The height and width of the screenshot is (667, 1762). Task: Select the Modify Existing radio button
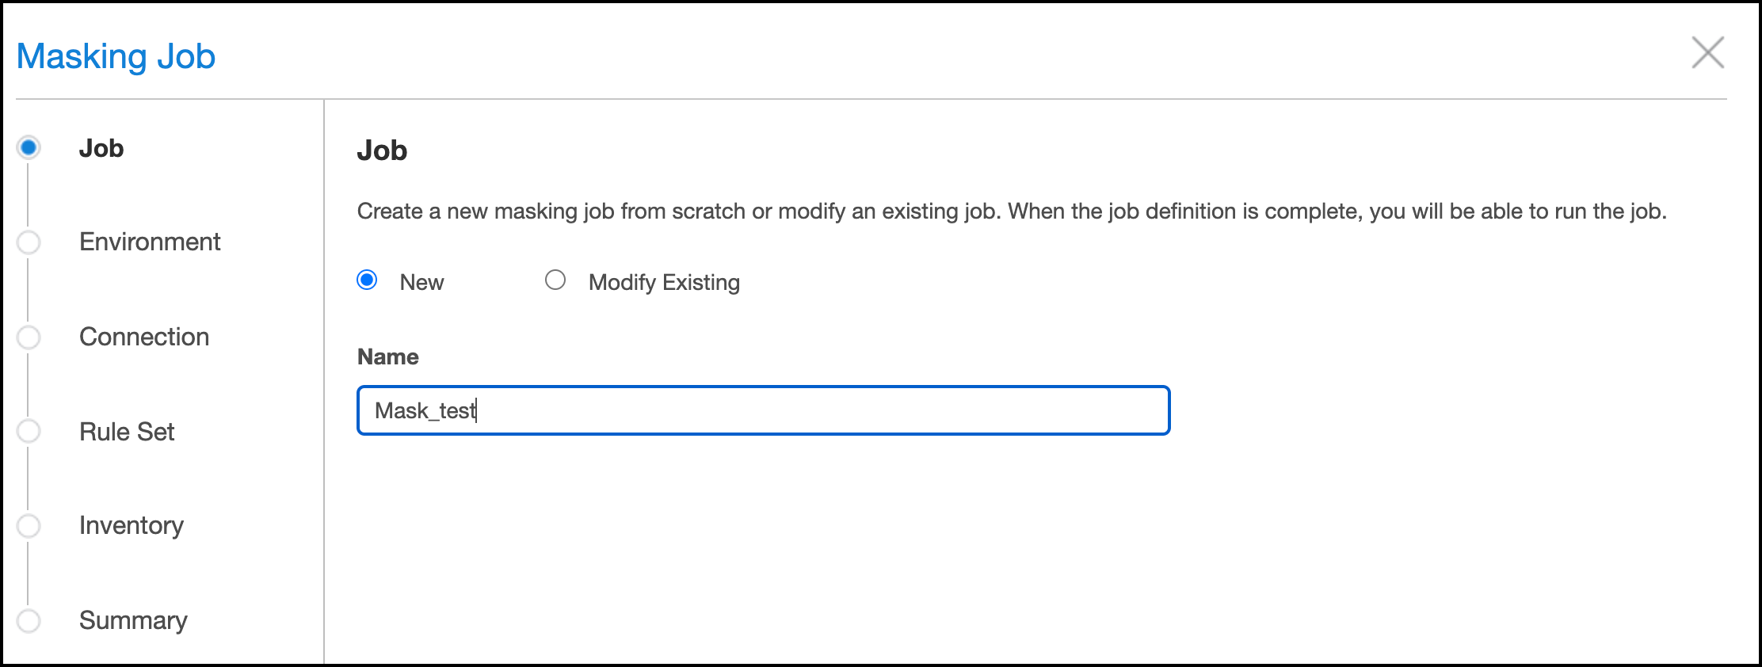pyautogui.click(x=555, y=280)
